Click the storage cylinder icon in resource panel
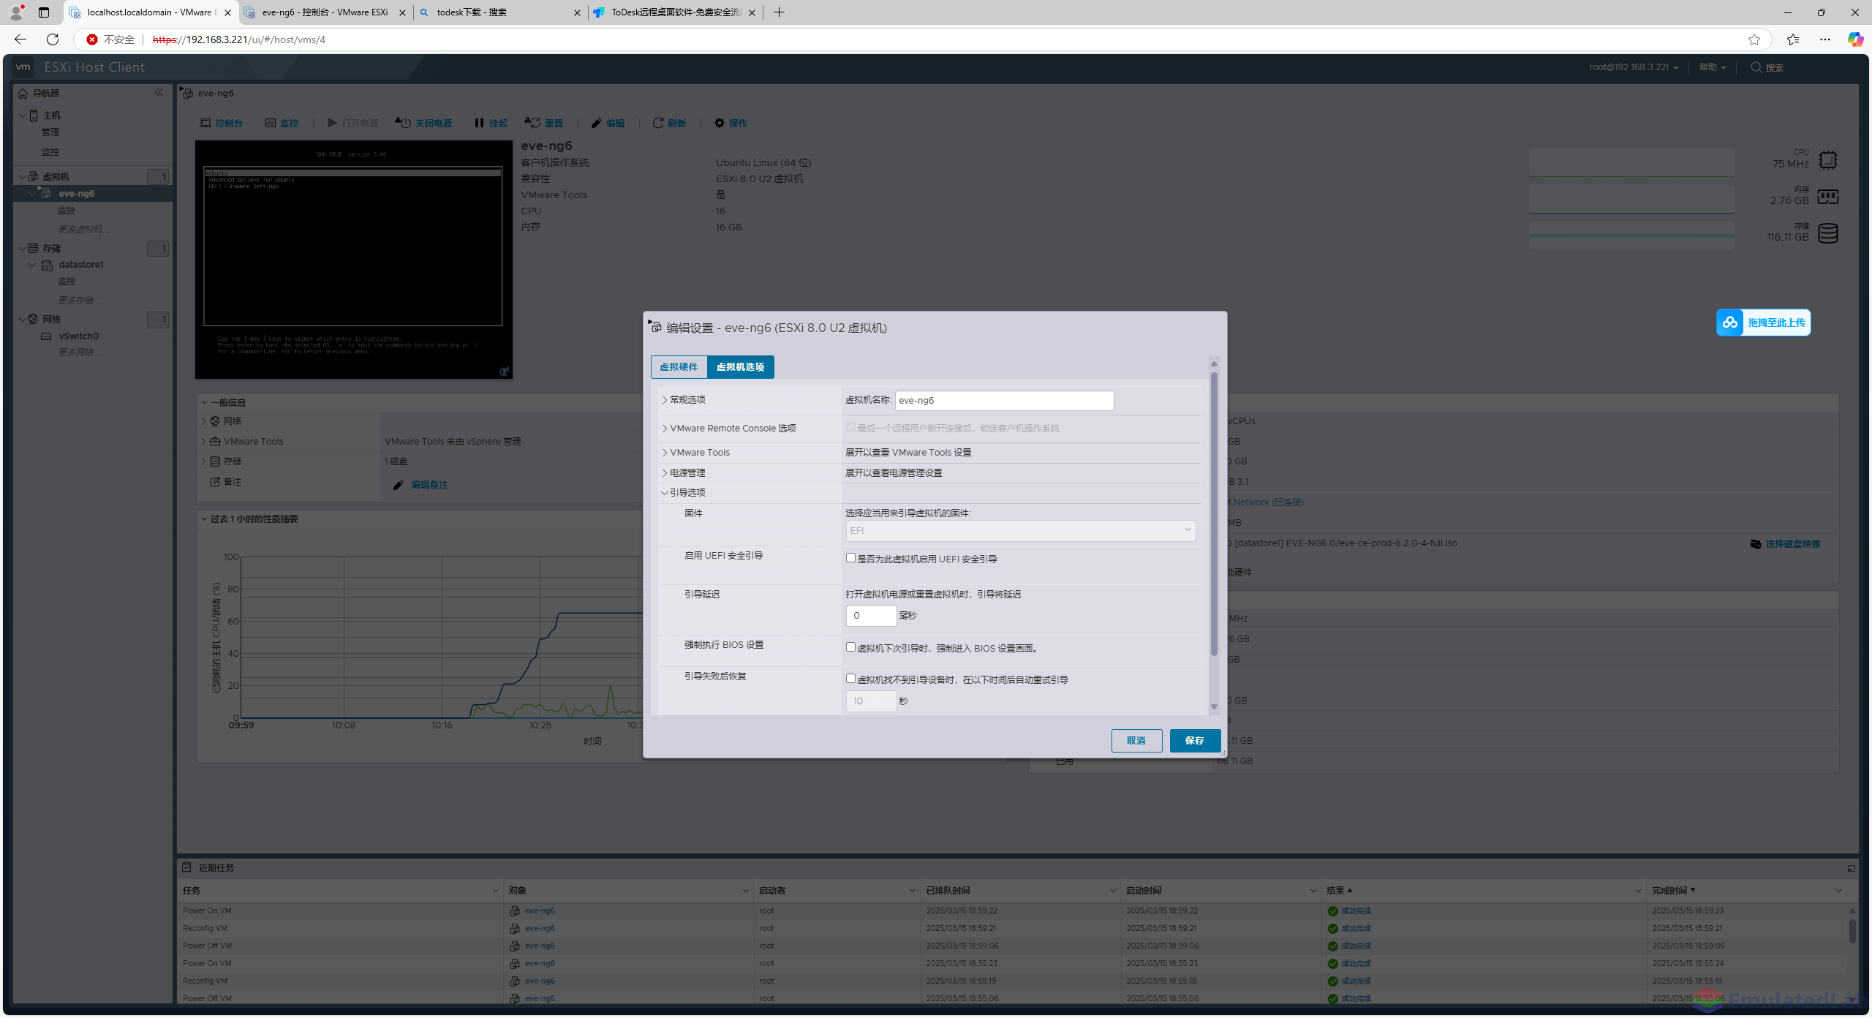Viewport: 1872px width, 1018px height. pos(1828,233)
